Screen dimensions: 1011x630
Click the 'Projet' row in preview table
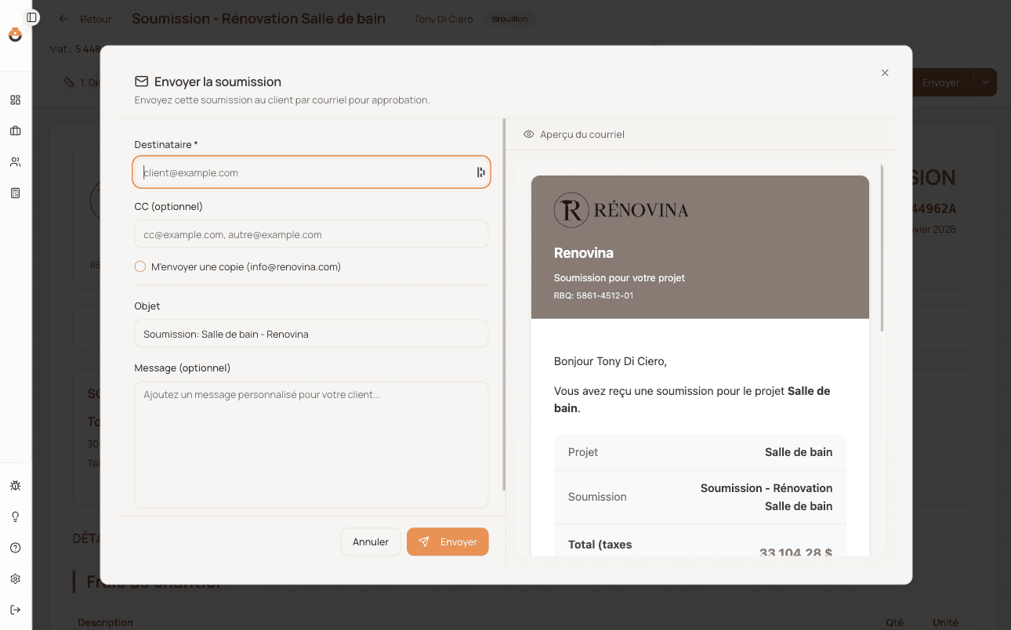click(700, 452)
